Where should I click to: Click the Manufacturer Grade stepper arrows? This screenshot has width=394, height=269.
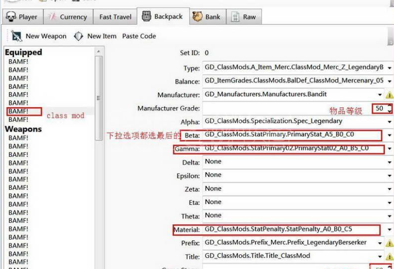(390, 109)
